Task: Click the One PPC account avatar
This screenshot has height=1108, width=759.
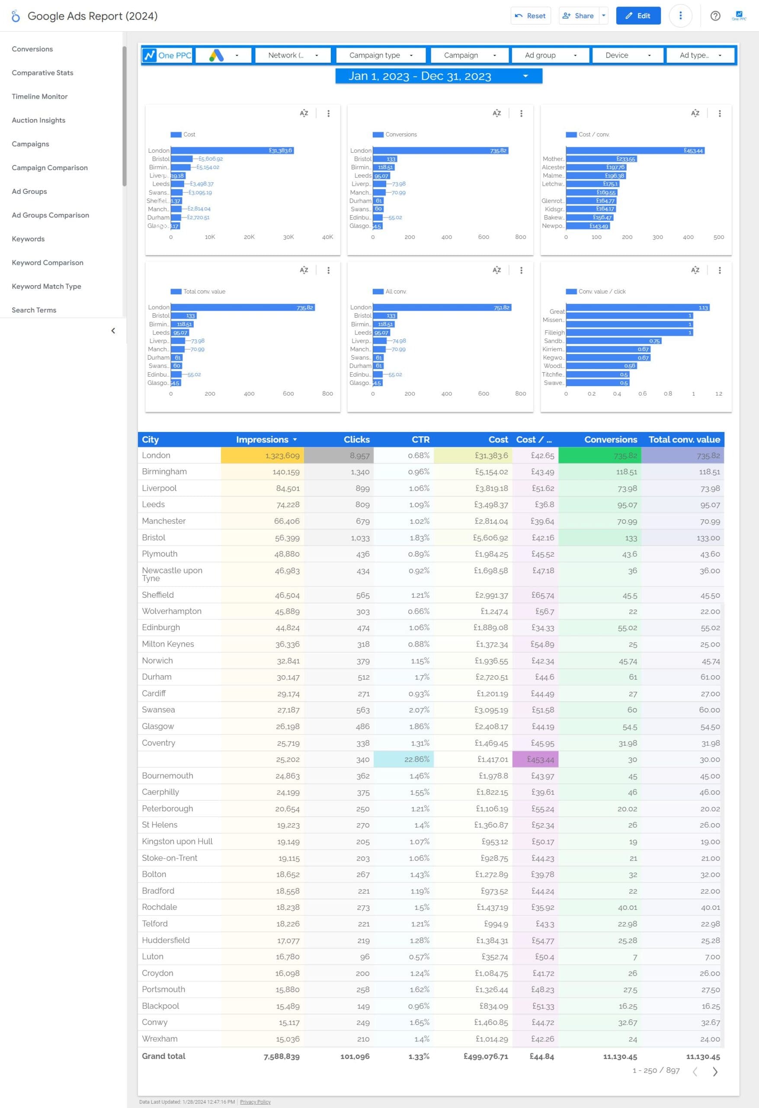Action: (x=739, y=16)
